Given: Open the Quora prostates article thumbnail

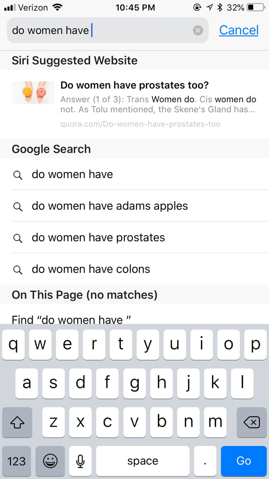Looking at the screenshot, I should click(33, 93).
